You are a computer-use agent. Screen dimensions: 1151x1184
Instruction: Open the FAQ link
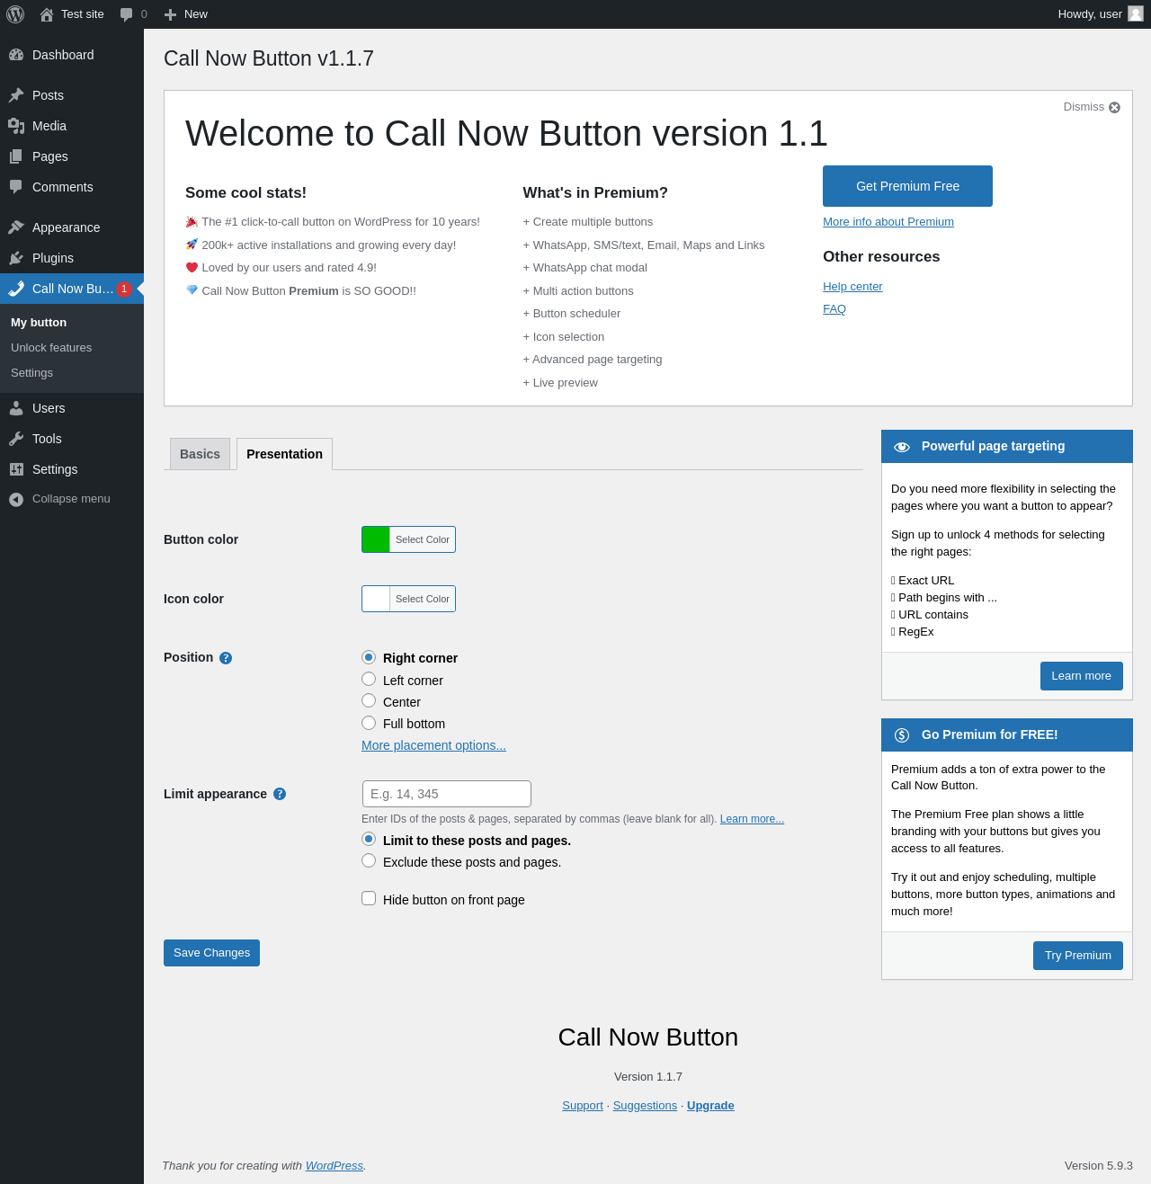click(834, 309)
